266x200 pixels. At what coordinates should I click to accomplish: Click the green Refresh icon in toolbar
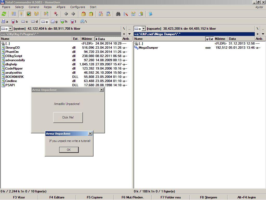click(x=4, y=14)
